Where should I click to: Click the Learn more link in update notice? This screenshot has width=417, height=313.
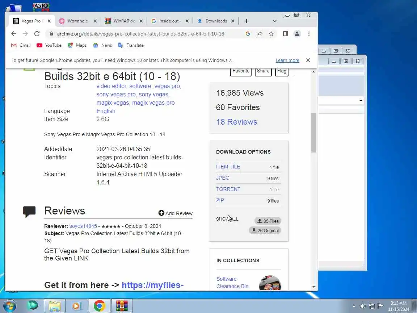coord(287,60)
